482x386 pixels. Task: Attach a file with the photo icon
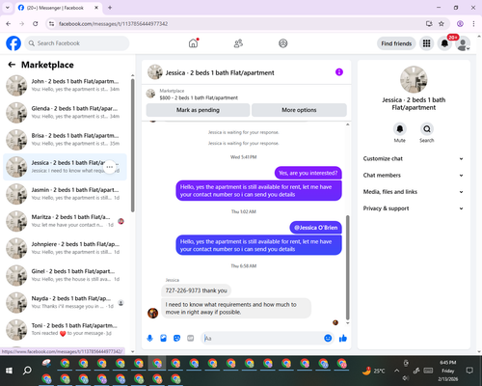point(163,338)
